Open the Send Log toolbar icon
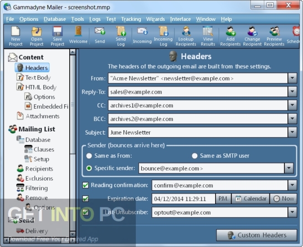The image size is (303, 247). click(121, 36)
